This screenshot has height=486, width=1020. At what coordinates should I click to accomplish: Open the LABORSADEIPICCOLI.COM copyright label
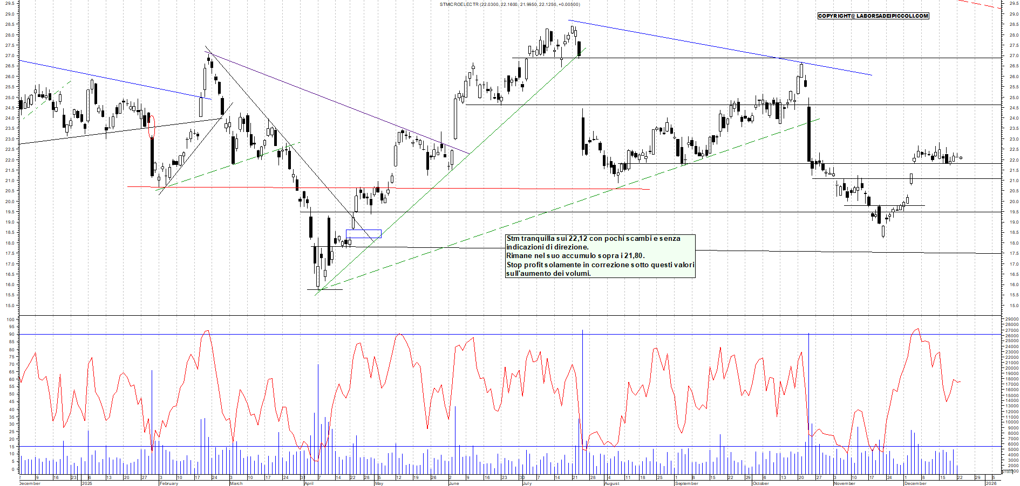click(873, 16)
